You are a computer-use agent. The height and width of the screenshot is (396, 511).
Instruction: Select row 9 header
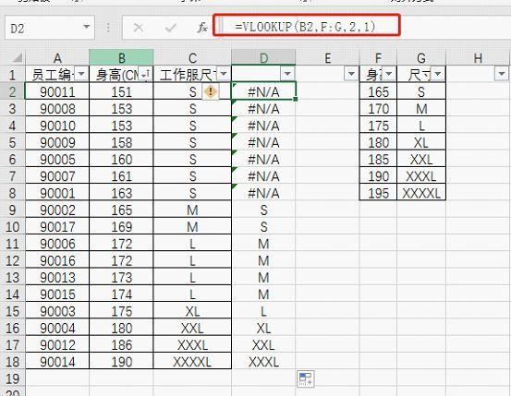[12, 210]
